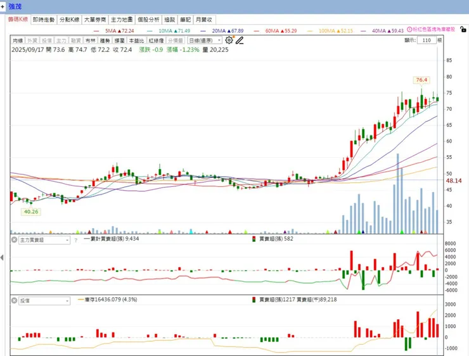
Task: Toggle 紅綠燈 overlay button
Action: [156, 41]
